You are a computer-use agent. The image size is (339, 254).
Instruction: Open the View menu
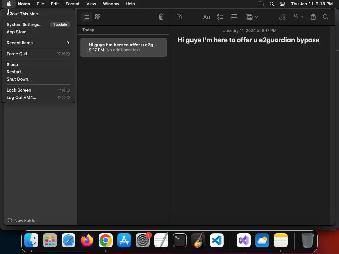click(91, 4)
